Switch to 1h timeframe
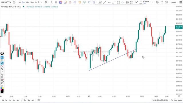This screenshot has height=103, width=183. pyautogui.click(x=36, y=2)
